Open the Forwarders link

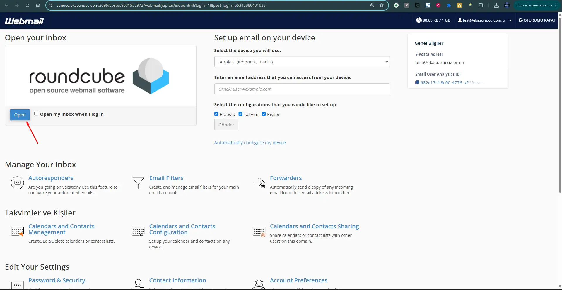coord(286,178)
